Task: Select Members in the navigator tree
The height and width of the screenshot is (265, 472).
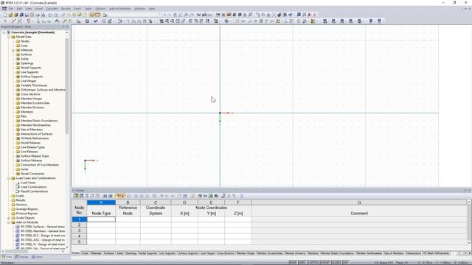Action: coord(27,112)
